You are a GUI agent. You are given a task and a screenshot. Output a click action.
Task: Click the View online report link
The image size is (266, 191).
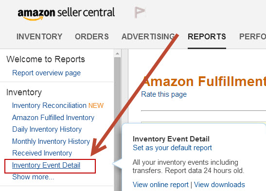(x=160, y=185)
